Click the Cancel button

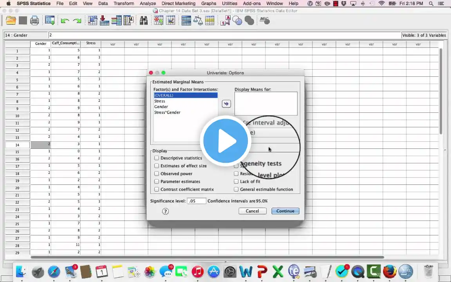(x=252, y=211)
